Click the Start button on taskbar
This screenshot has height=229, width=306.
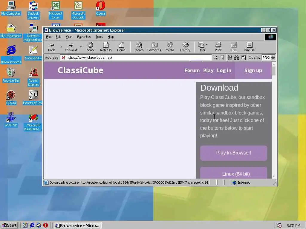coord(9,225)
